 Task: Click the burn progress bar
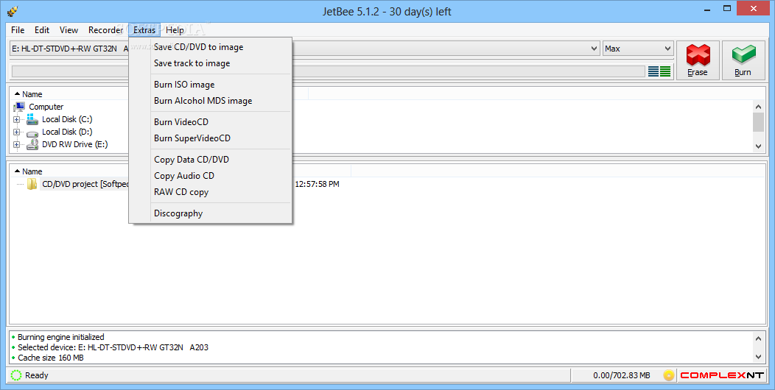click(x=328, y=71)
